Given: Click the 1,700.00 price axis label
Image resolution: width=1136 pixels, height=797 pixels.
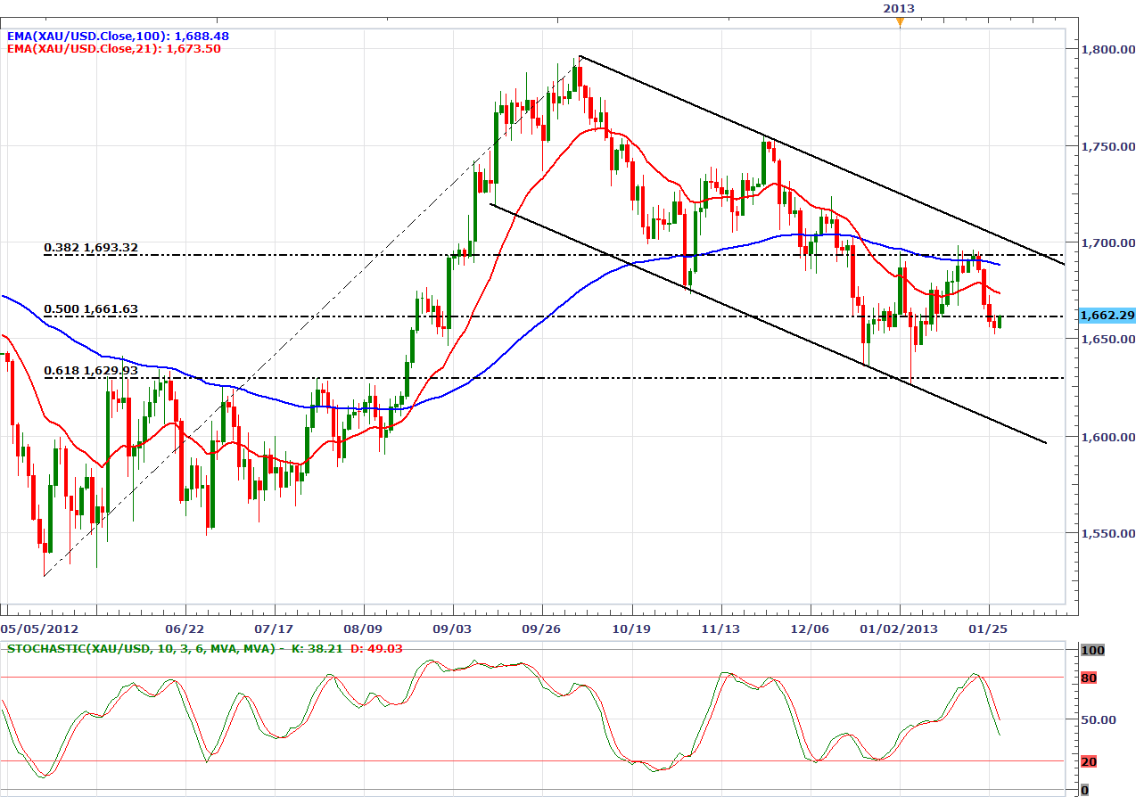Looking at the screenshot, I should (x=1107, y=242).
